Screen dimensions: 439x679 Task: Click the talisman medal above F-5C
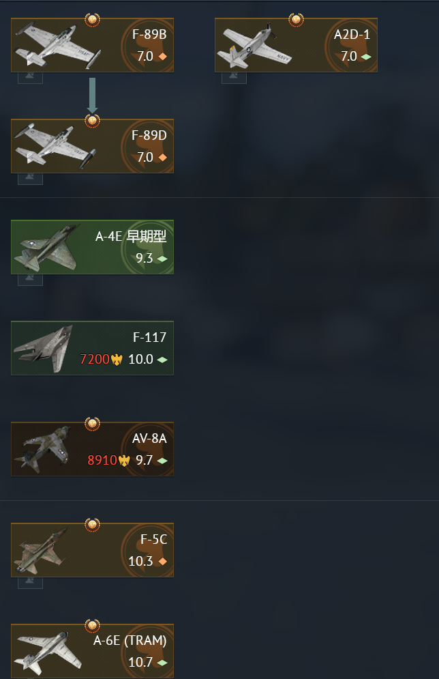click(x=92, y=524)
